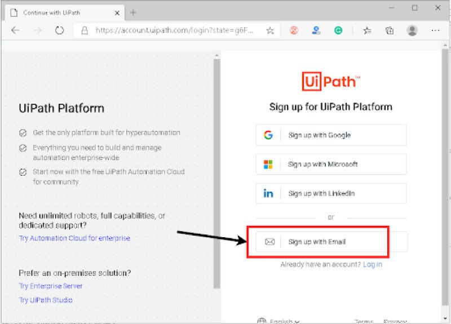
Task: Open Try Automation Cloud for enterprise link
Action: [x=74, y=238]
